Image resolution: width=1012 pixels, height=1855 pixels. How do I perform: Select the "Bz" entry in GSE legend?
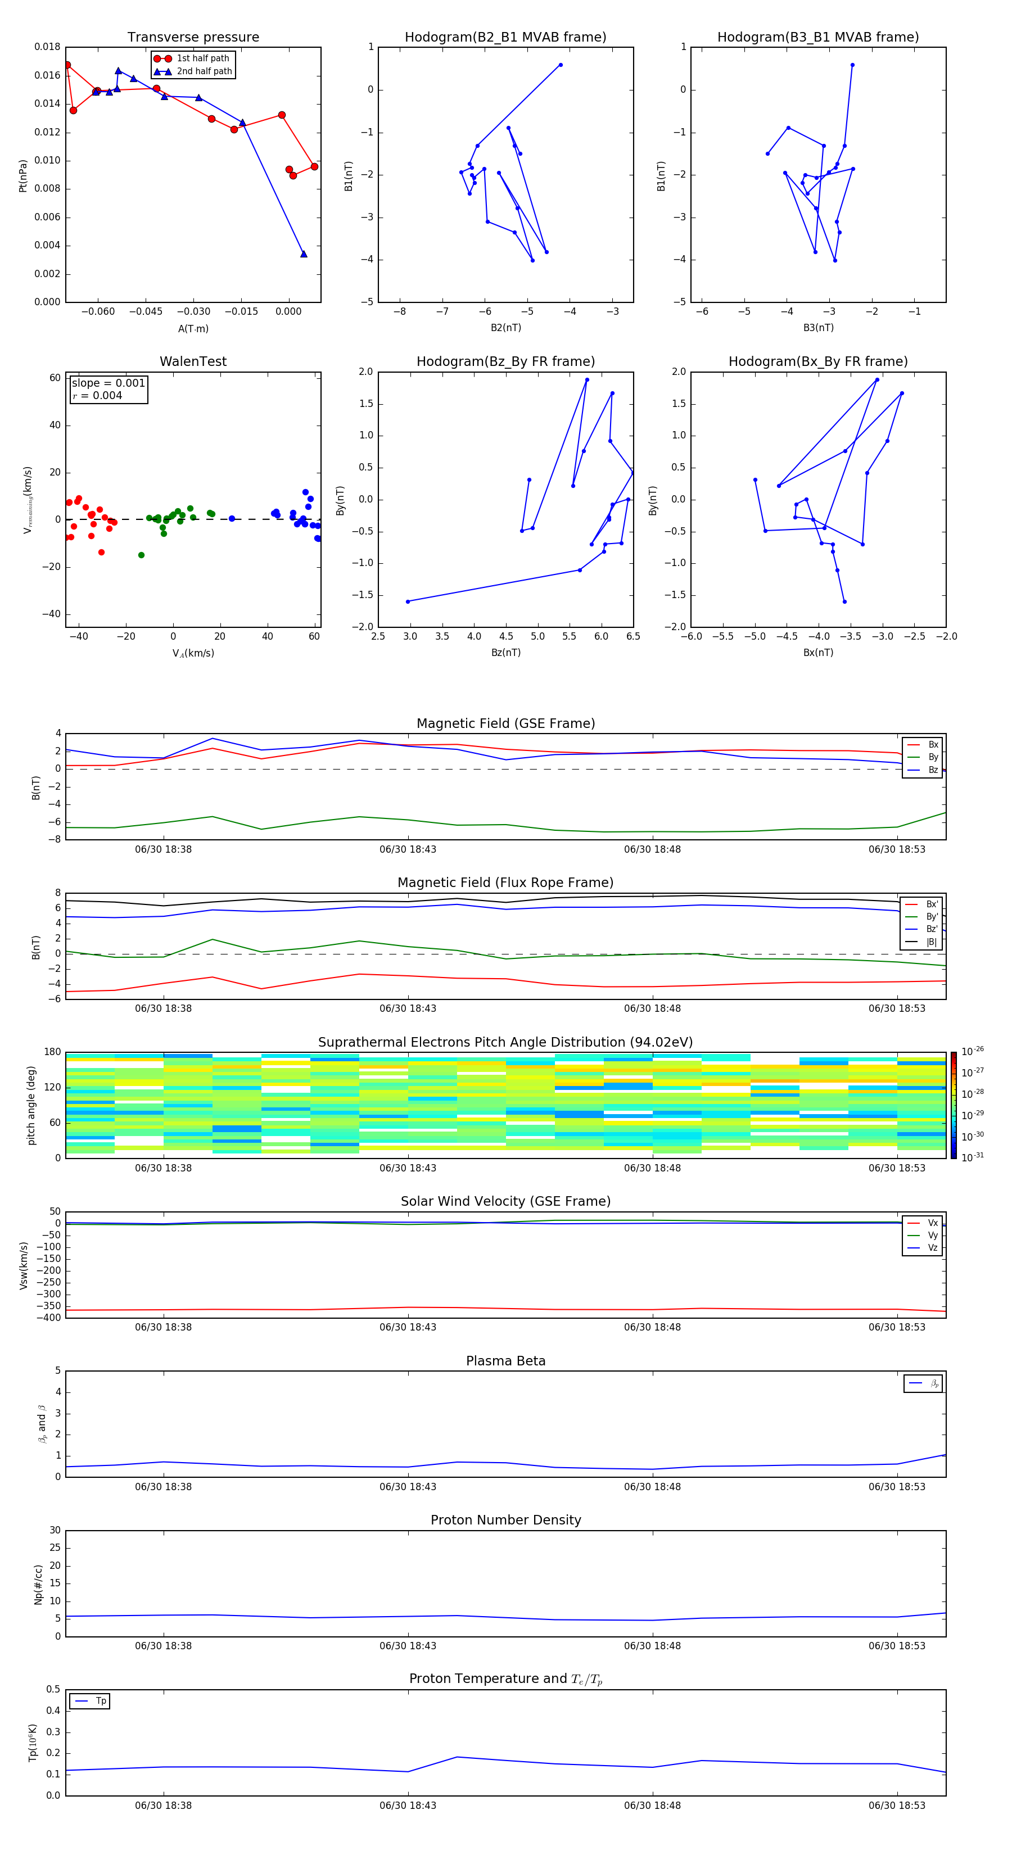pyautogui.click(x=923, y=770)
